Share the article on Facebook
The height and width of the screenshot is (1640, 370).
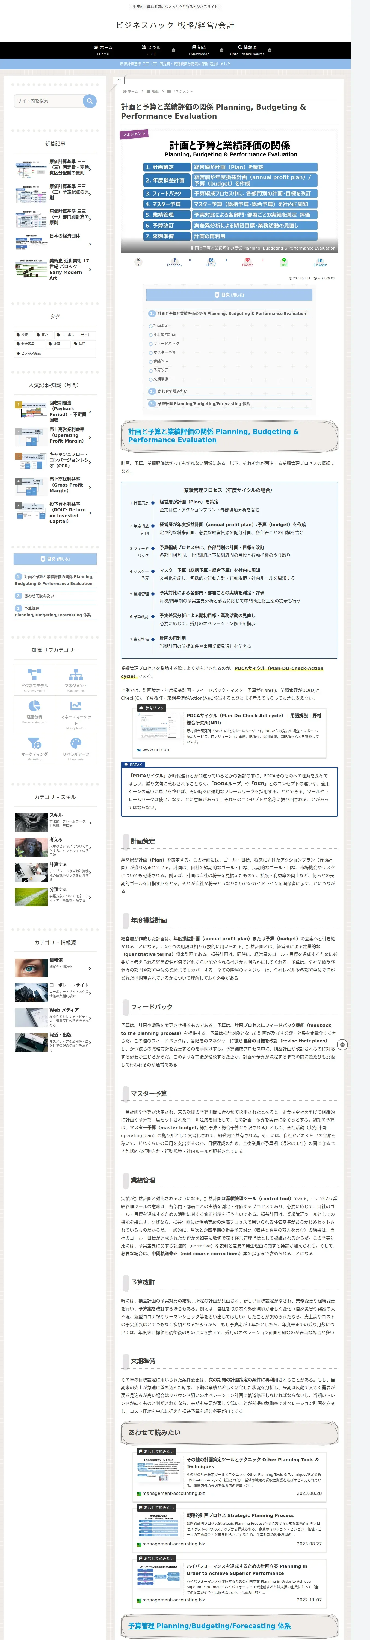[x=174, y=262]
